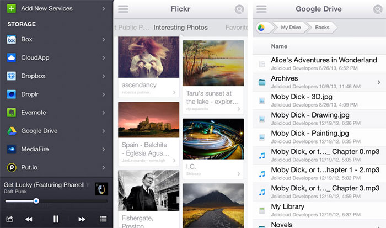Pause the playing Daft Punk track
Viewport: 386px width, 228px height.
click(x=56, y=219)
